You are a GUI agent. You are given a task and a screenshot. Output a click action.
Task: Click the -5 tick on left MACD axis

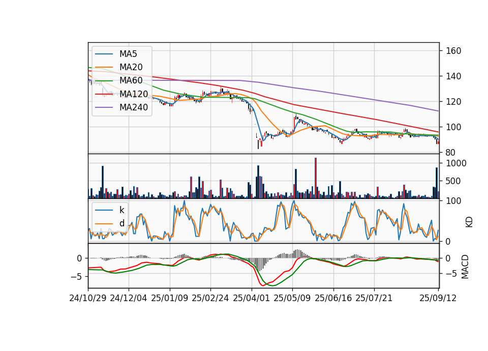(76, 277)
